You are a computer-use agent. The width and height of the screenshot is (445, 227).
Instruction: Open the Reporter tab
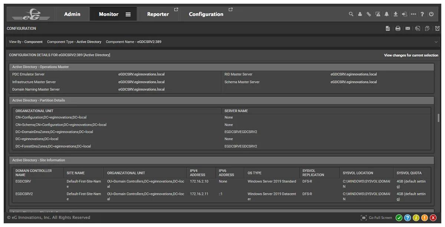click(x=158, y=14)
